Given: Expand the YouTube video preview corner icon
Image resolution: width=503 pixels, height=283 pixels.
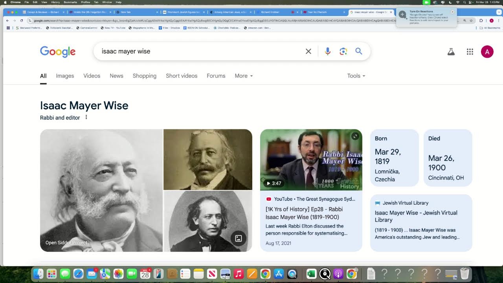Looking at the screenshot, I should click(x=355, y=136).
